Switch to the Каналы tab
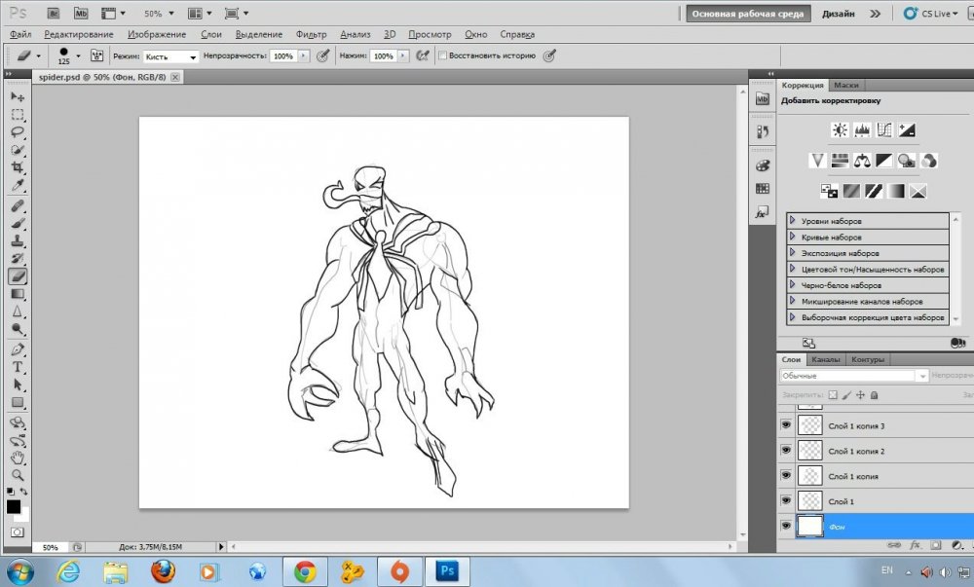974x587 pixels. tap(826, 359)
